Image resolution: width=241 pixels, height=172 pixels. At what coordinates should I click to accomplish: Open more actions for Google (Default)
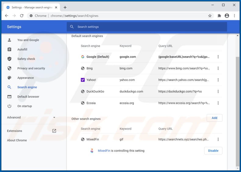(218, 57)
